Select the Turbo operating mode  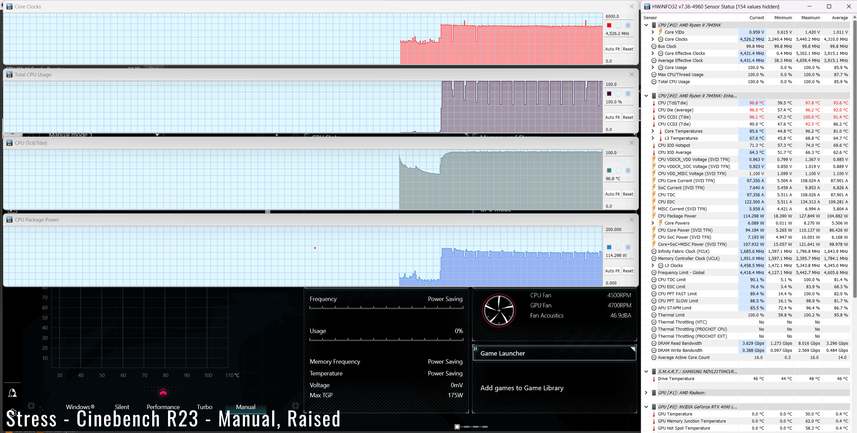click(204, 407)
